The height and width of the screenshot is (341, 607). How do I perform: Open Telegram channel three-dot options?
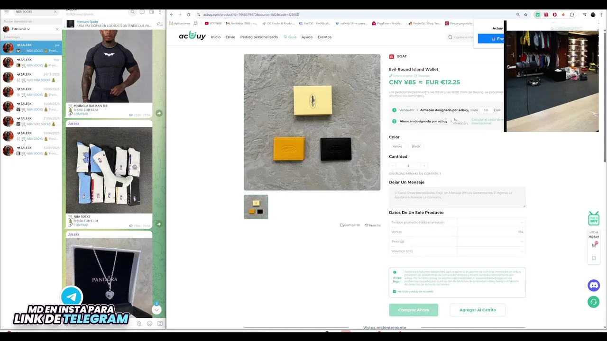click(160, 12)
